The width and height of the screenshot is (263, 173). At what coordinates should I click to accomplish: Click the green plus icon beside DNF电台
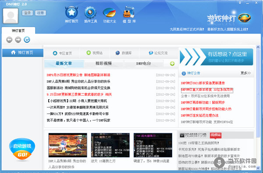tap(172, 63)
